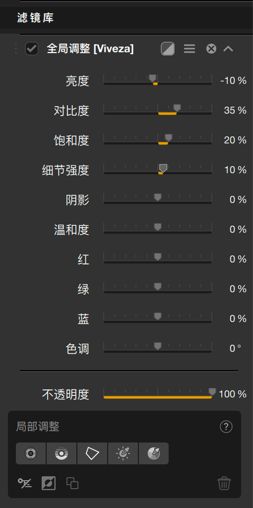253x508 pixels.
Task: Select the Luminosity Mask eyedropper tool
Action: tap(123, 453)
